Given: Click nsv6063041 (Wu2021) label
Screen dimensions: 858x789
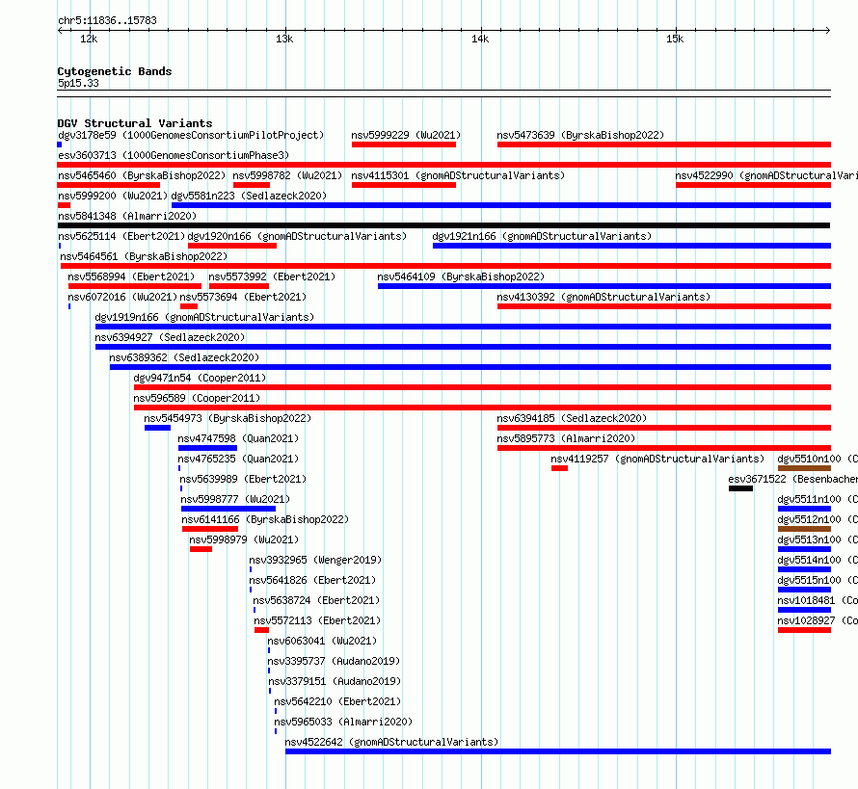Looking at the screenshot, I should [322, 641].
